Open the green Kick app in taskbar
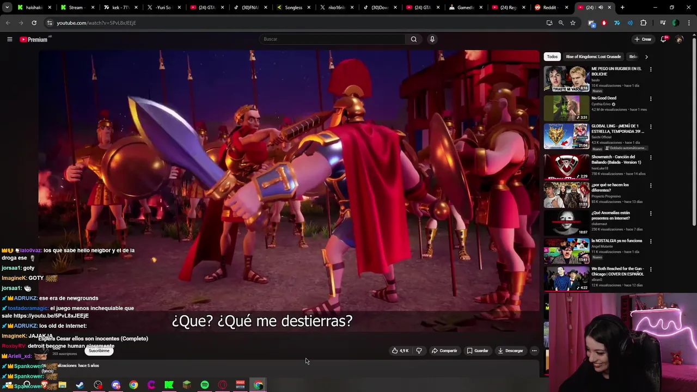697x392 pixels. 169,385
